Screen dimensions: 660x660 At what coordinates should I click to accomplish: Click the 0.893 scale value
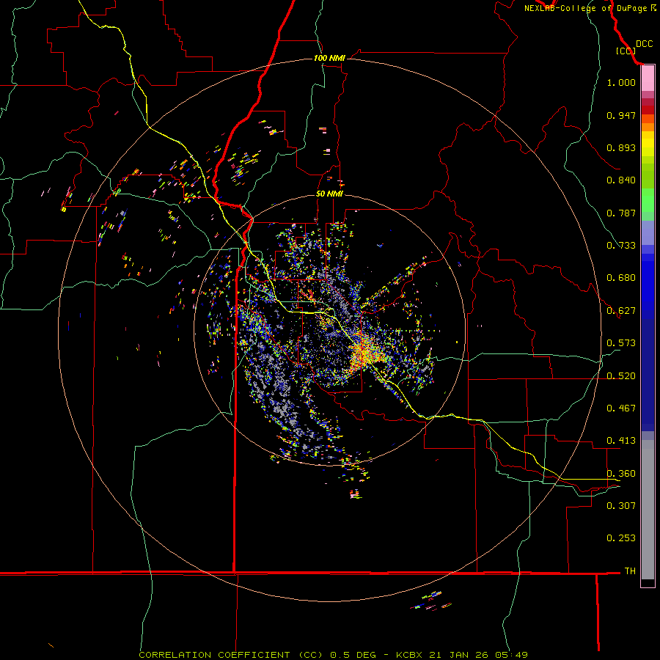pyautogui.click(x=621, y=147)
